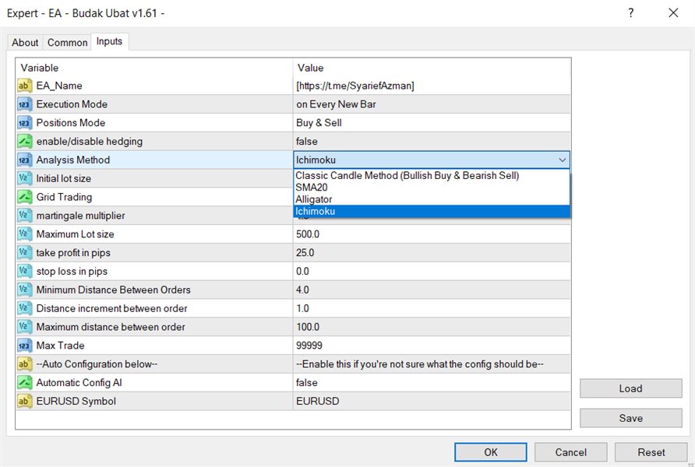The height and width of the screenshot is (467, 695).
Task: Click the icon beside take profit in pips
Action: (x=24, y=253)
